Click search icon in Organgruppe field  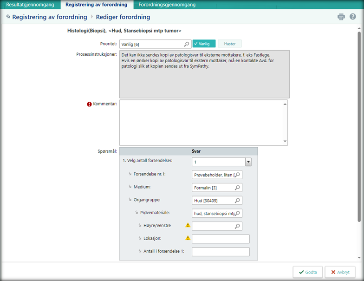(237, 201)
